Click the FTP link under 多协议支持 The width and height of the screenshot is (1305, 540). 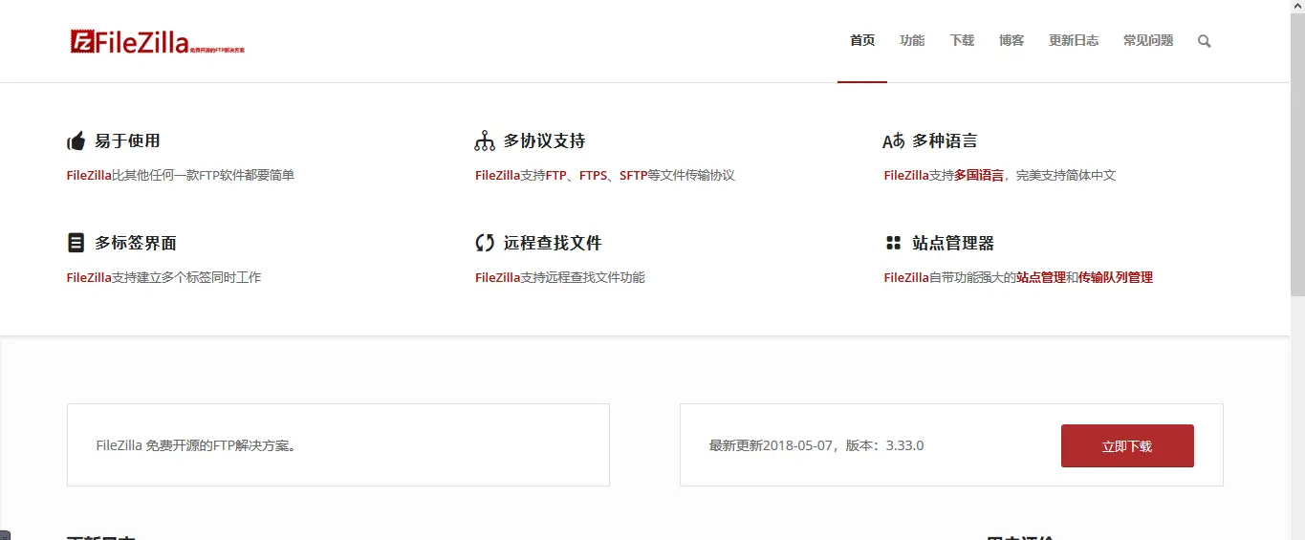coord(556,176)
